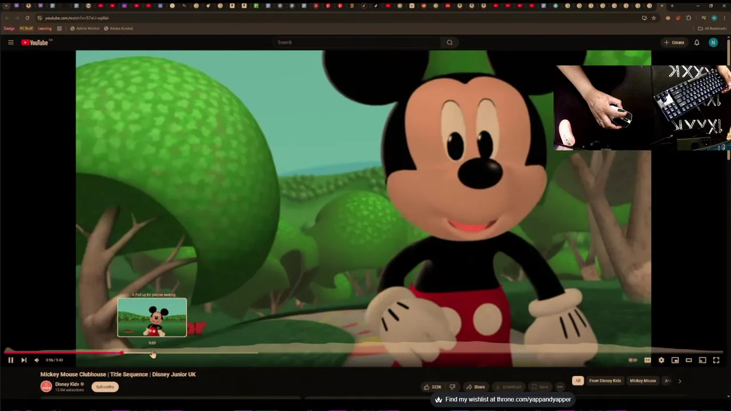The image size is (731, 411).
Task: Open the PC Stuff bookmarks folder
Action: (26, 29)
